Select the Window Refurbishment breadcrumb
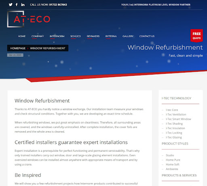 click(48, 48)
